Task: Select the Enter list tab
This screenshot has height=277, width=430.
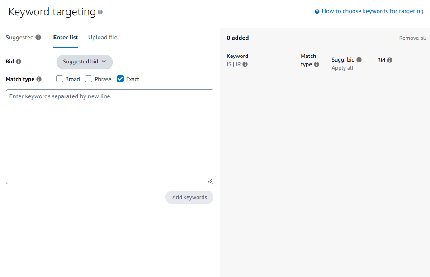Action: point(66,38)
